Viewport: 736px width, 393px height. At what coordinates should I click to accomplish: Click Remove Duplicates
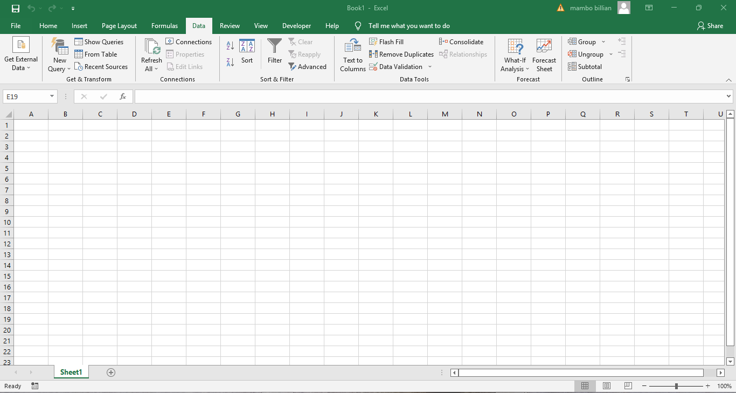(x=401, y=54)
